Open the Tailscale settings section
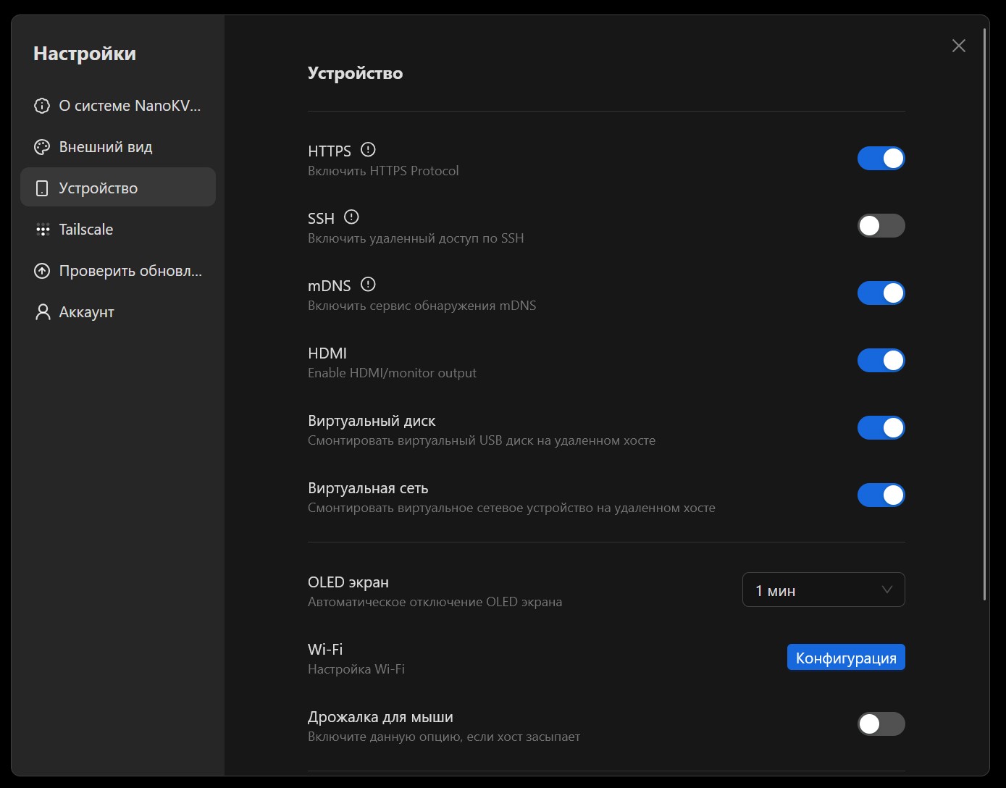The height and width of the screenshot is (788, 1006). point(86,230)
